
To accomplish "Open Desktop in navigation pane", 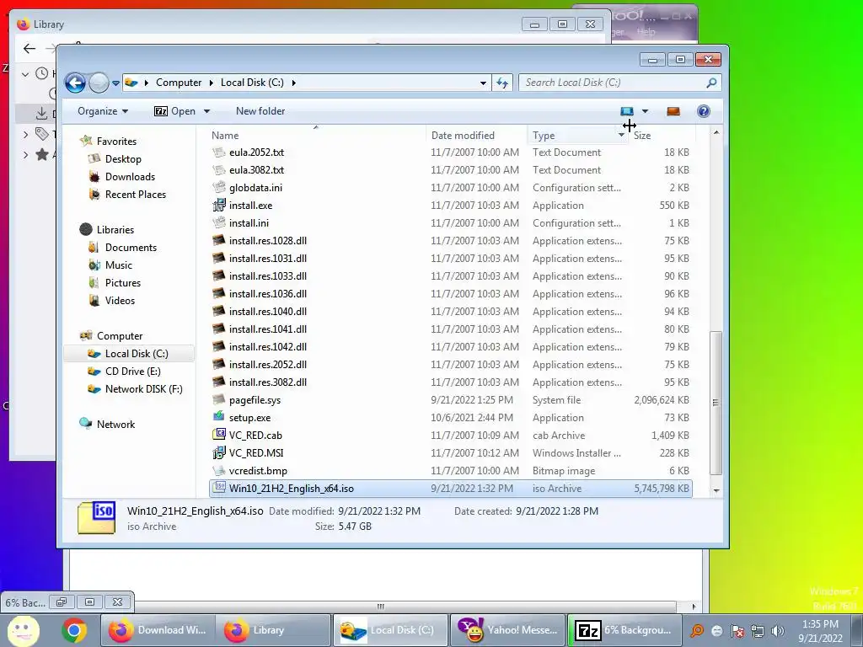I will click(123, 159).
